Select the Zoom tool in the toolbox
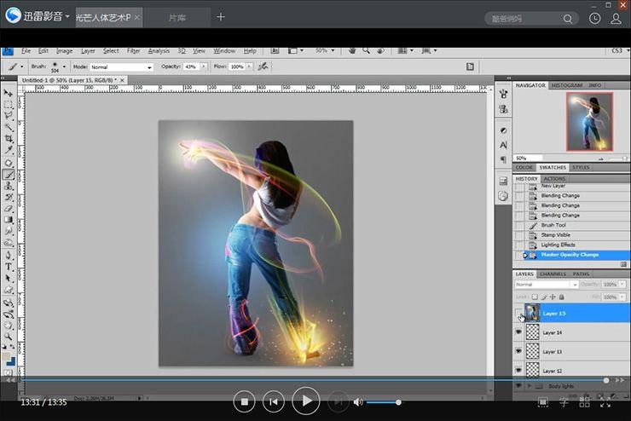The width and height of the screenshot is (631, 421). (8, 336)
